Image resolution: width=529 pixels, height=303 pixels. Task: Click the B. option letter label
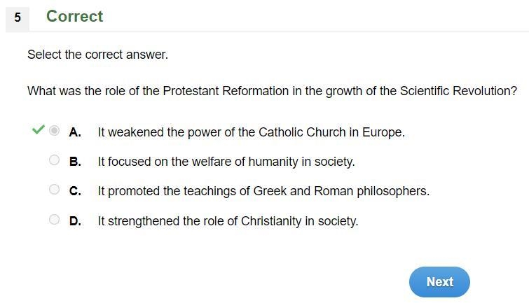pyautogui.click(x=75, y=162)
